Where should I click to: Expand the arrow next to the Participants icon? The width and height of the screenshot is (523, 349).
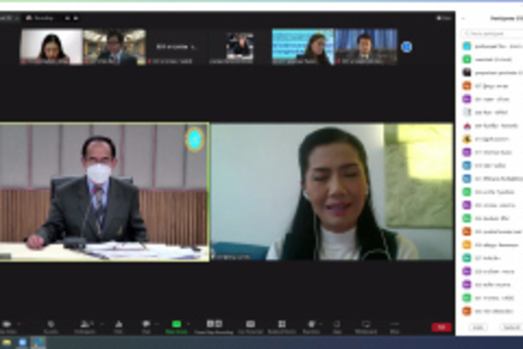click(x=102, y=324)
